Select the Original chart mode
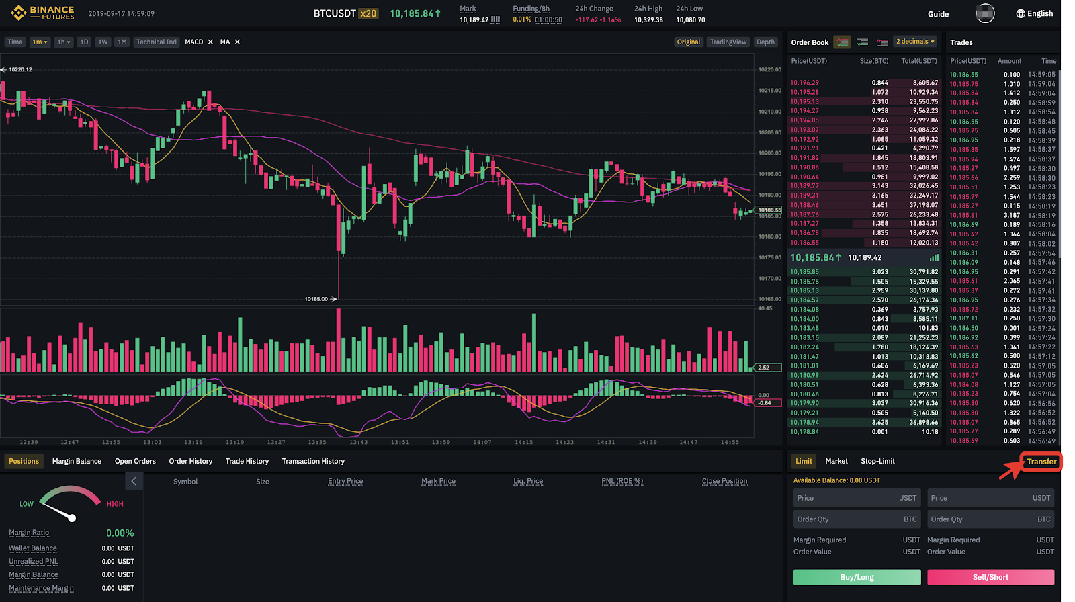The width and height of the screenshot is (1075, 602). (689, 42)
